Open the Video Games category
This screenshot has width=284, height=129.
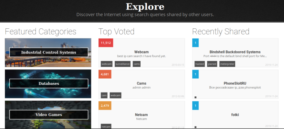coord(48,115)
